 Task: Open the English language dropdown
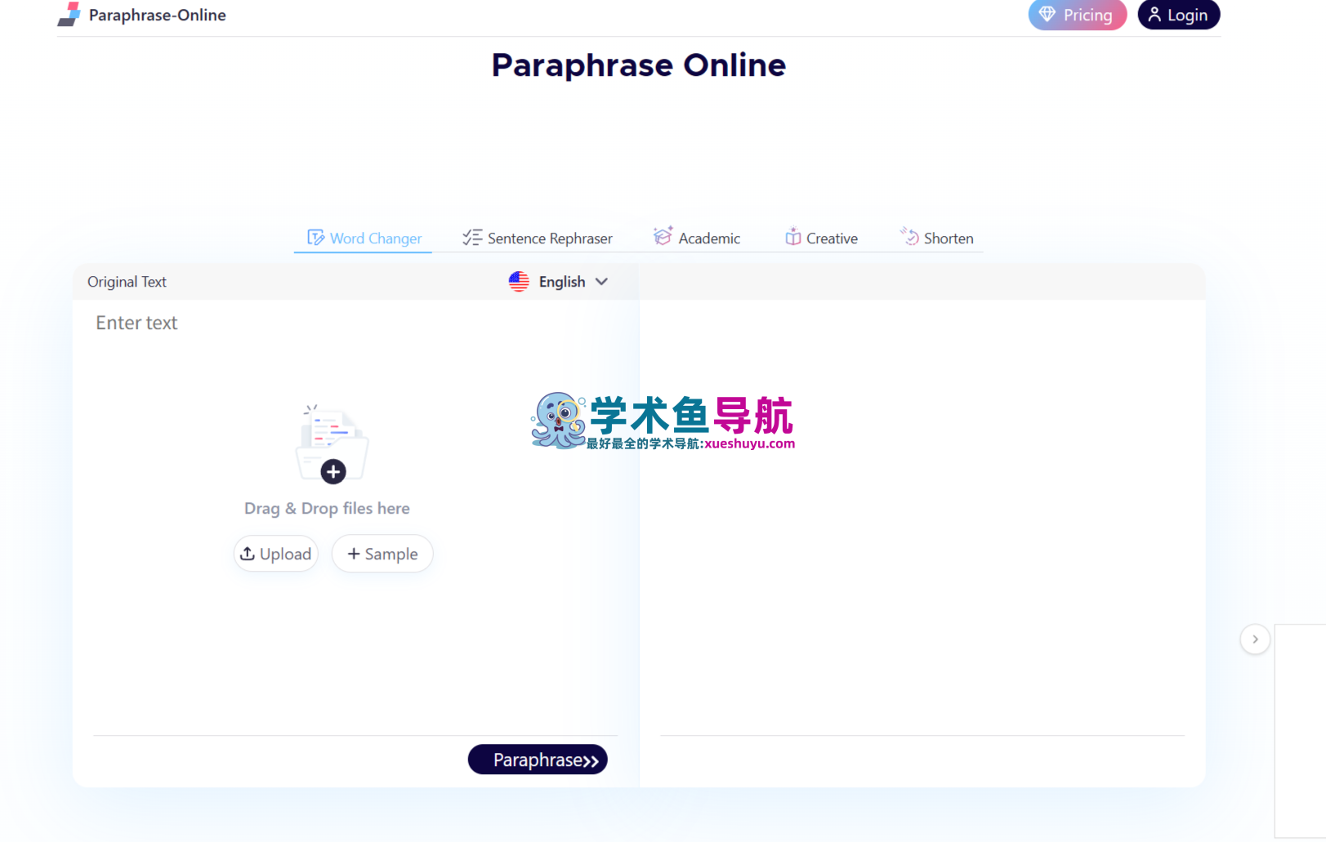559,282
